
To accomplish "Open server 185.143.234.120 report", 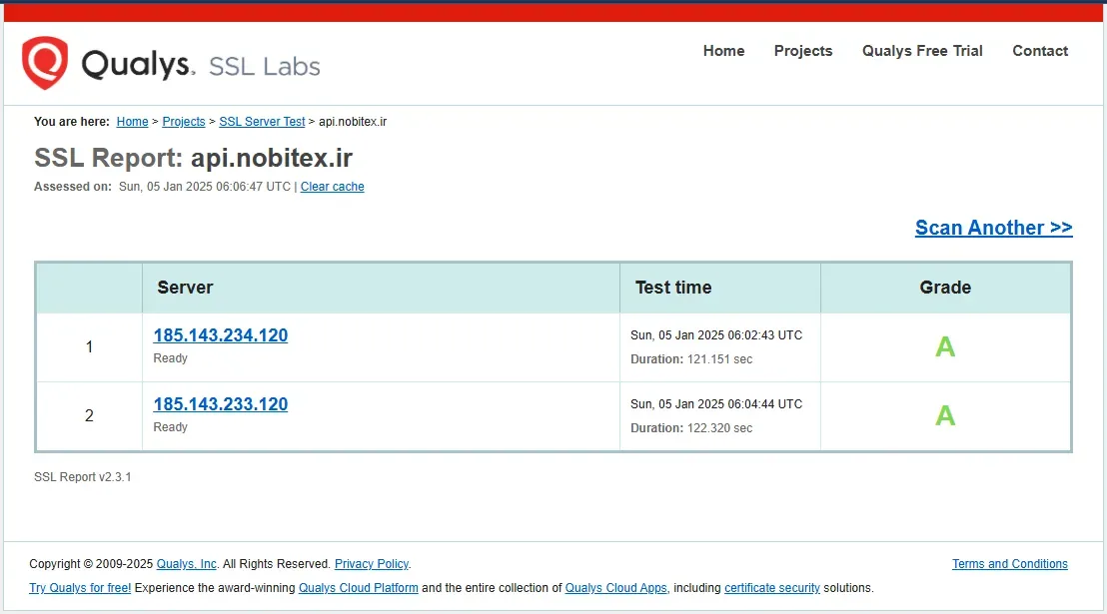I will pyautogui.click(x=220, y=335).
